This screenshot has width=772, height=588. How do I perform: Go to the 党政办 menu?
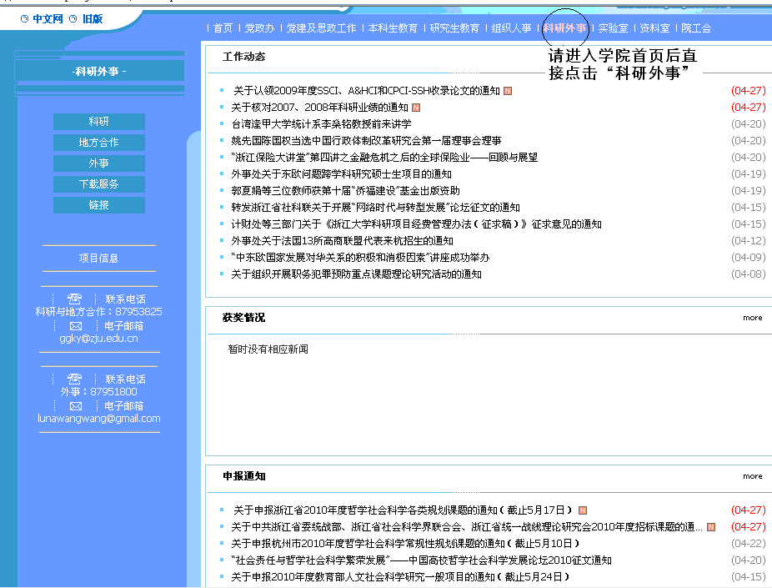259,28
